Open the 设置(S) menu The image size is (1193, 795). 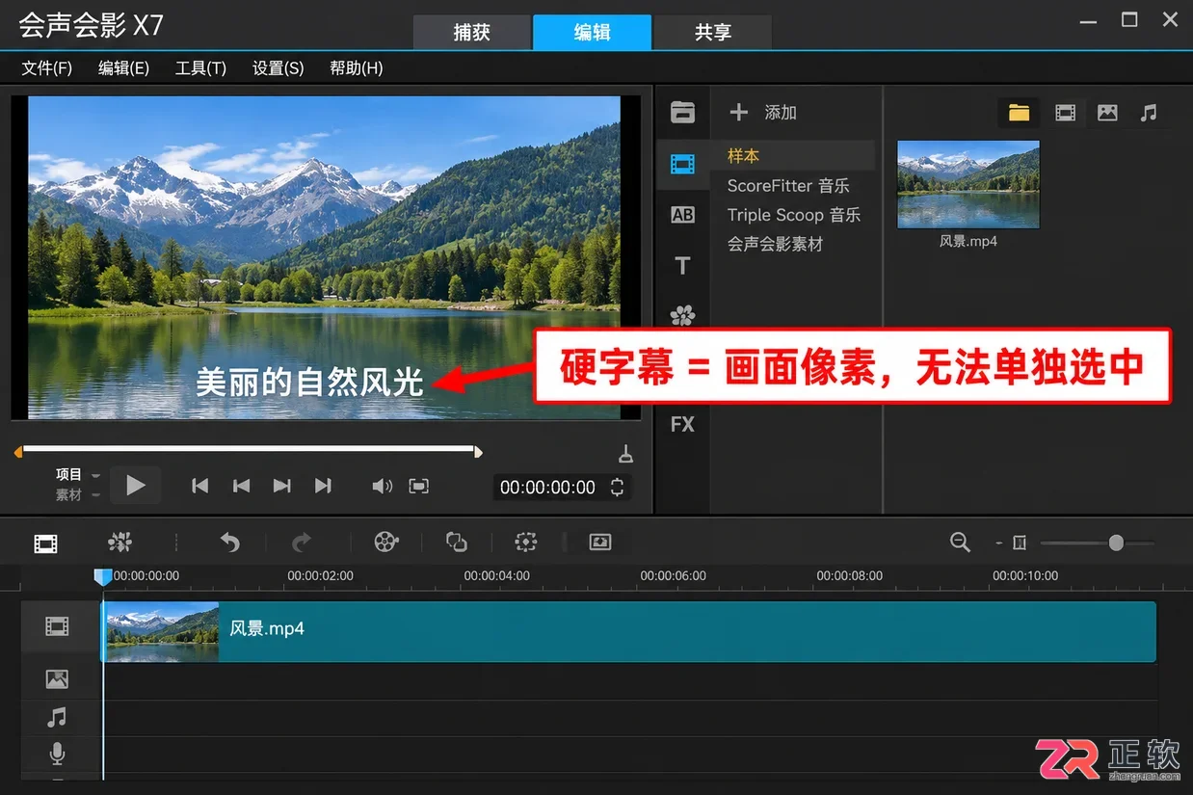[278, 67]
